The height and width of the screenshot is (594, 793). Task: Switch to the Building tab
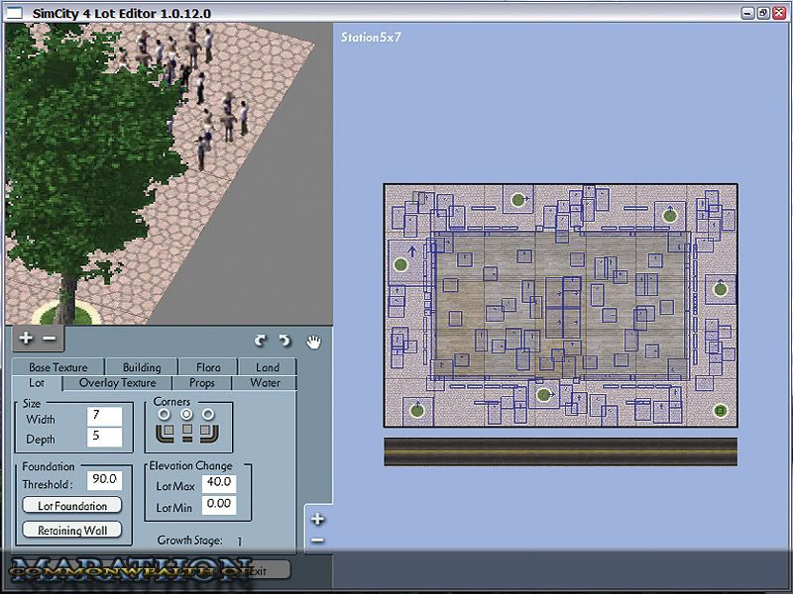click(142, 367)
